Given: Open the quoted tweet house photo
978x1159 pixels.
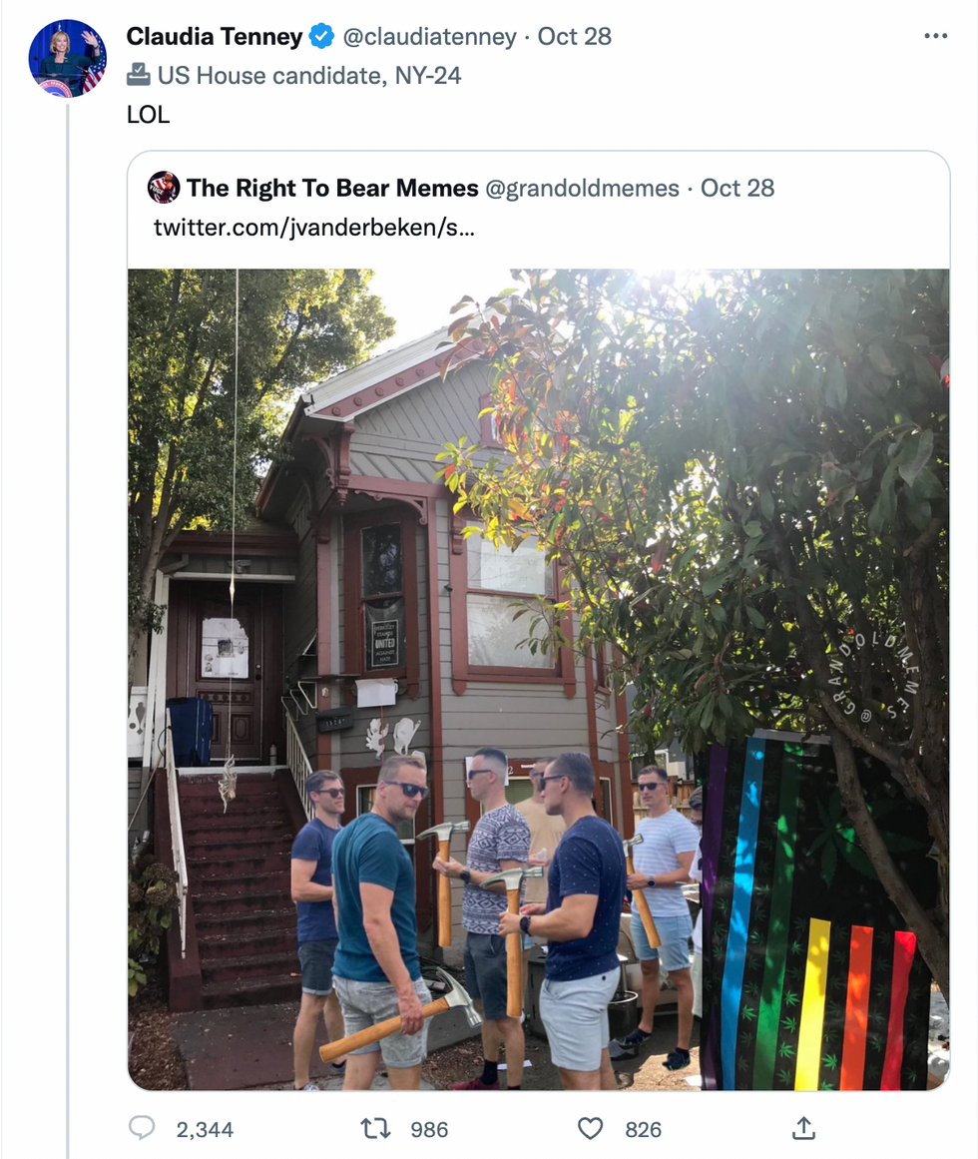Looking at the screenshot, I should tap(539, 679).
